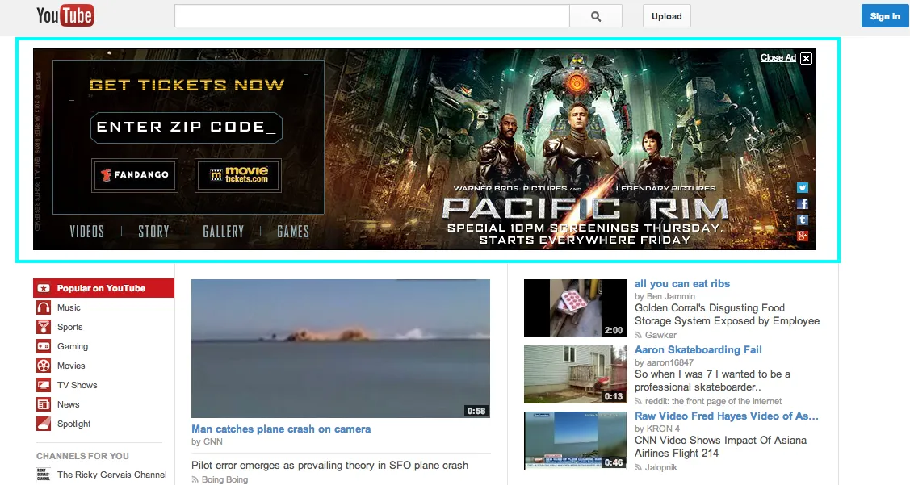Choose the Fandango ticket button
The image size is (910, 485).
[x=135, y=174]
